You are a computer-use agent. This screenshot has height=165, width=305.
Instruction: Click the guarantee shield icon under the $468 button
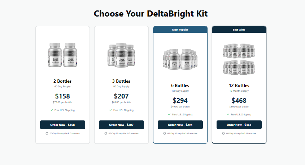tap(223, 133)
